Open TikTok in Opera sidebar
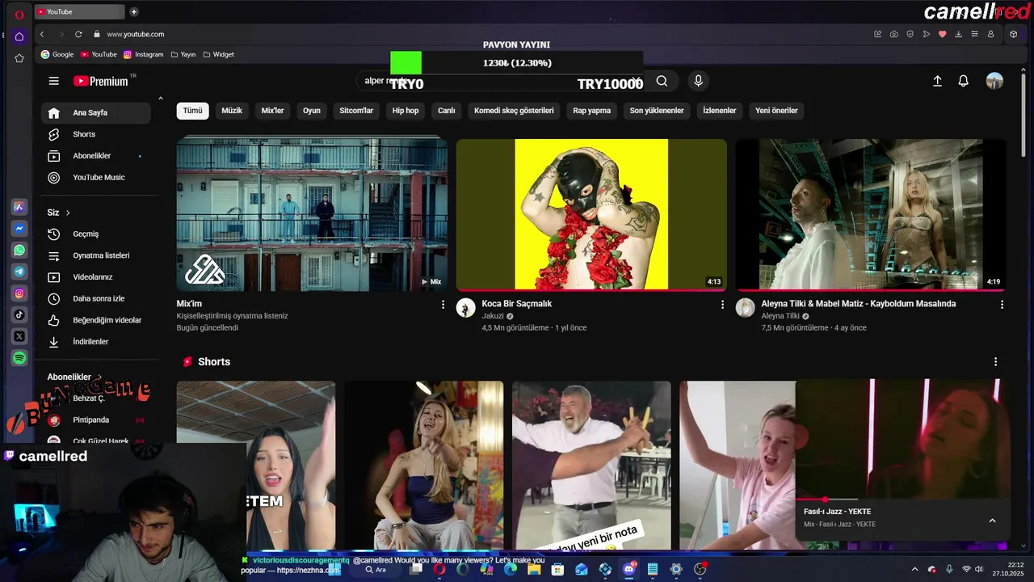 19,314
